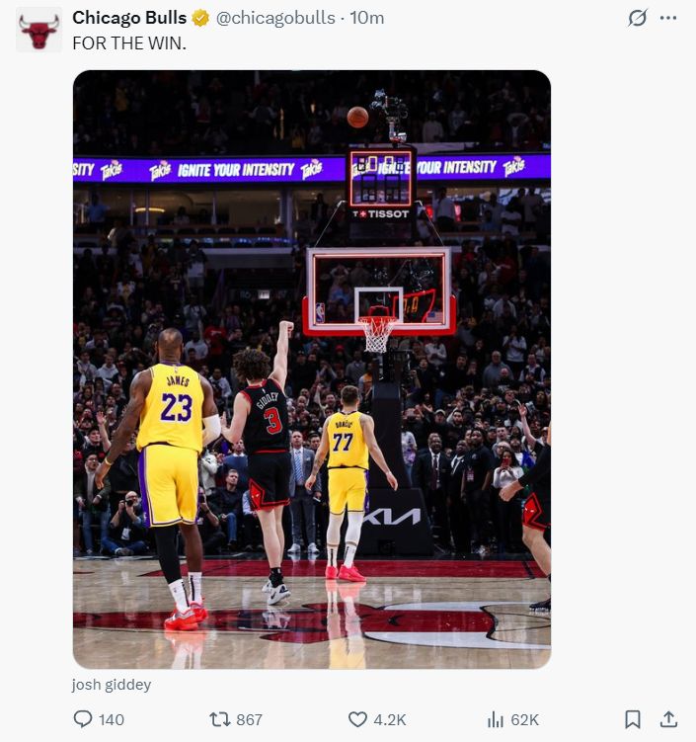
Task: Click the 867 reposts count
Action: click(x=250, y=719)
